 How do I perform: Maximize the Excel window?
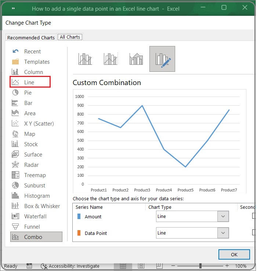(224, 7)
